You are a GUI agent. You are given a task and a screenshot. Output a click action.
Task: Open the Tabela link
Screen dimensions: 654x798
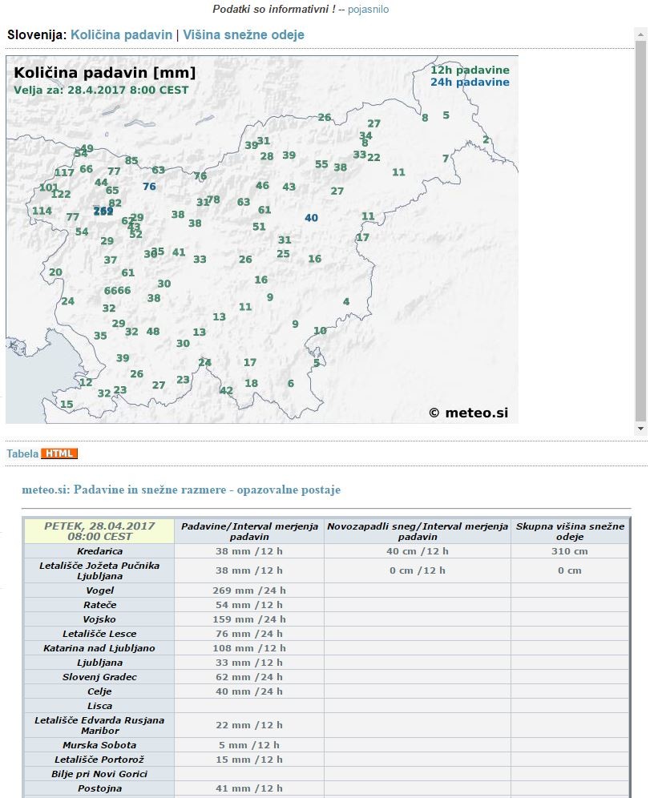point(22,453)
